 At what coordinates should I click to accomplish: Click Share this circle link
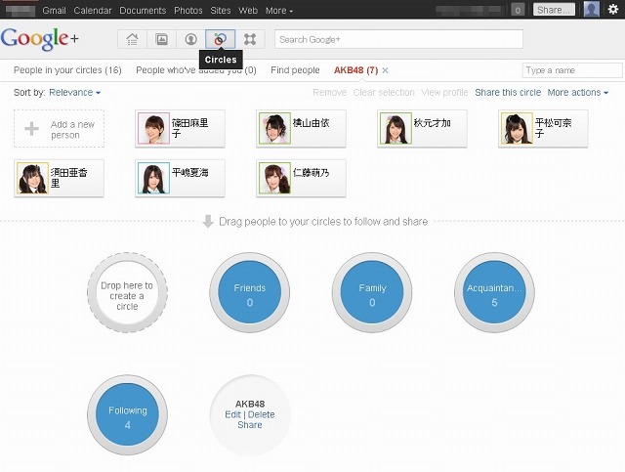(508, 93)
